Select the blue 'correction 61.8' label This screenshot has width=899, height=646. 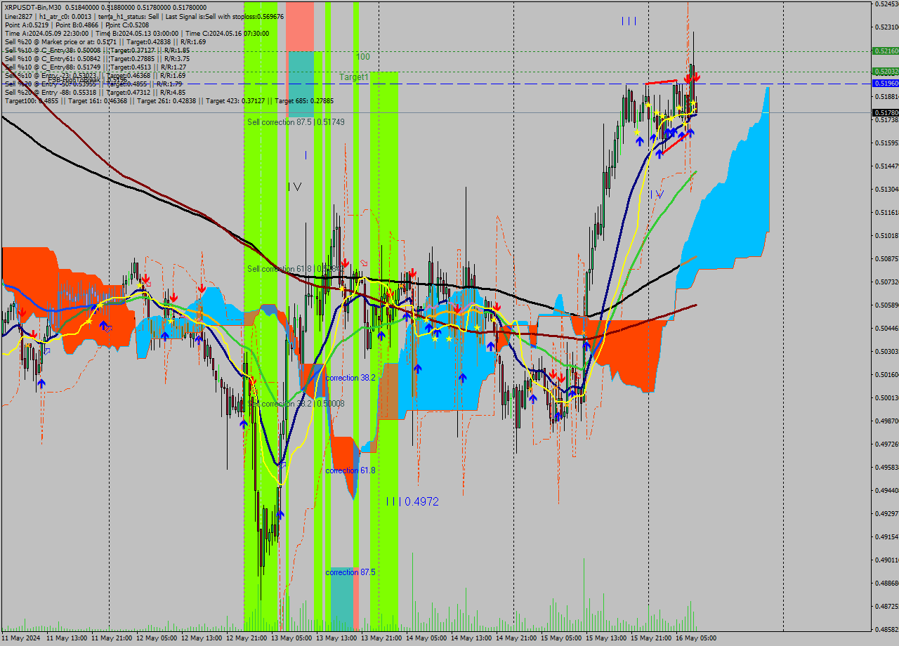click(x=350, y=470)
